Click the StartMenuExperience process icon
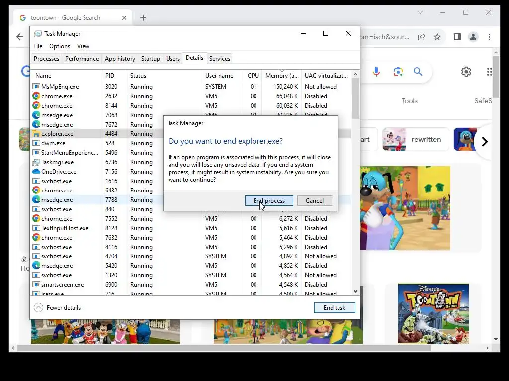The width and height of the screenshot is (509, 381). click(36, 153)
